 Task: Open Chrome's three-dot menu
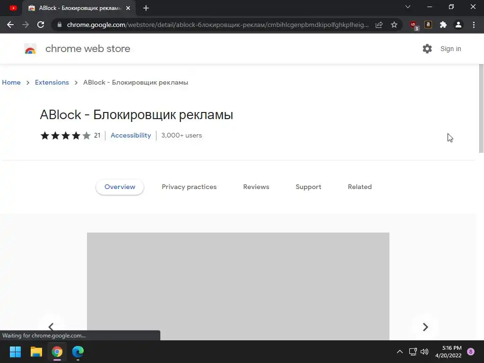point(474,25)
